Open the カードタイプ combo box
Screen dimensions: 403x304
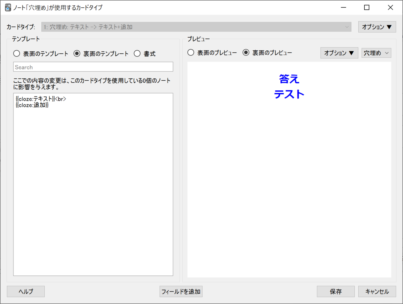pyautogui.click(x=196, y=27)
